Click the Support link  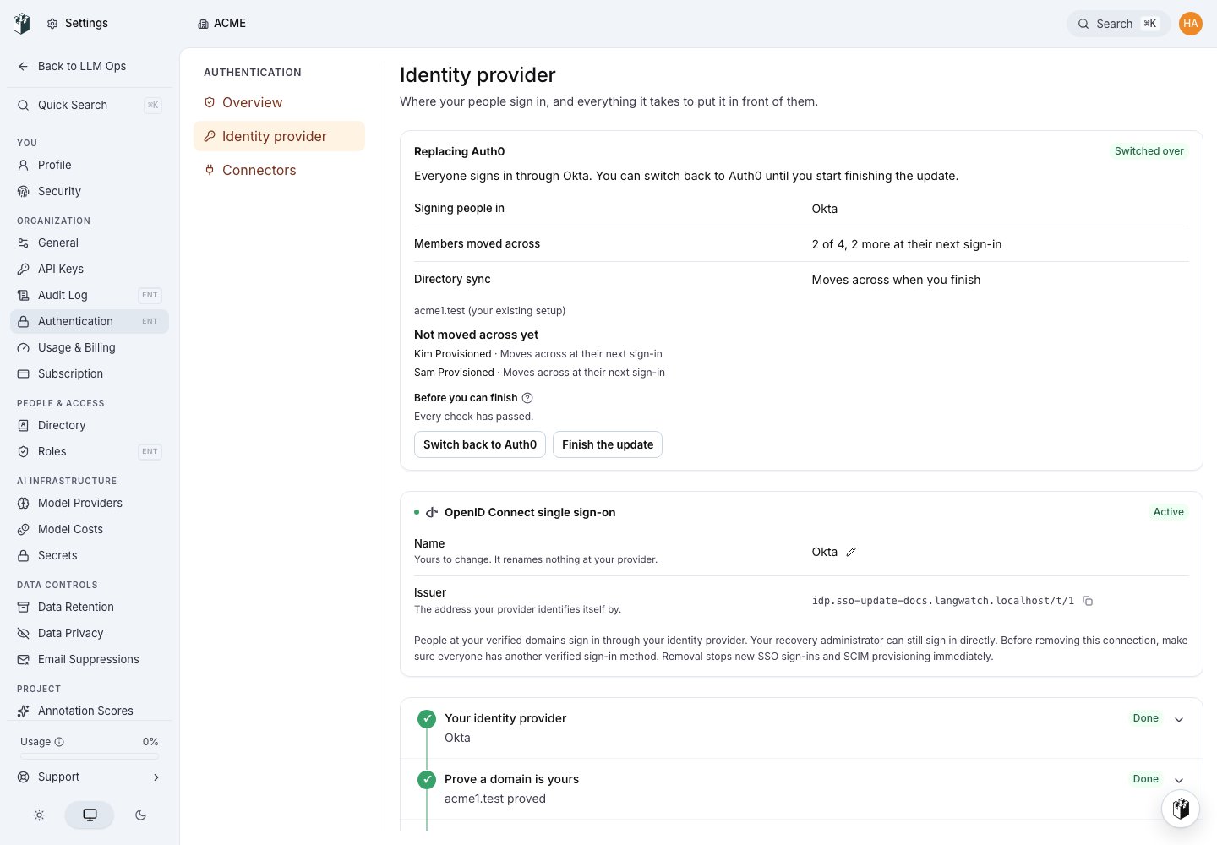[90, 777]
